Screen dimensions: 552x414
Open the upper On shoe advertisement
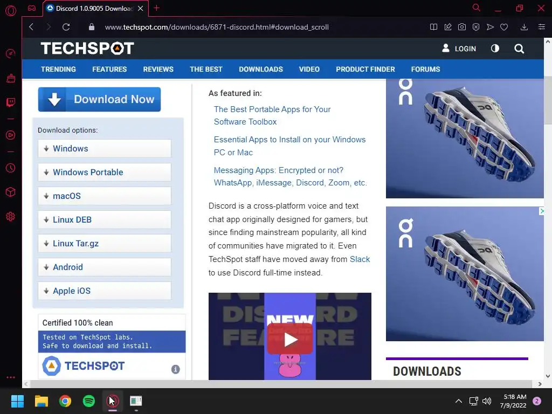coord(465,139)
